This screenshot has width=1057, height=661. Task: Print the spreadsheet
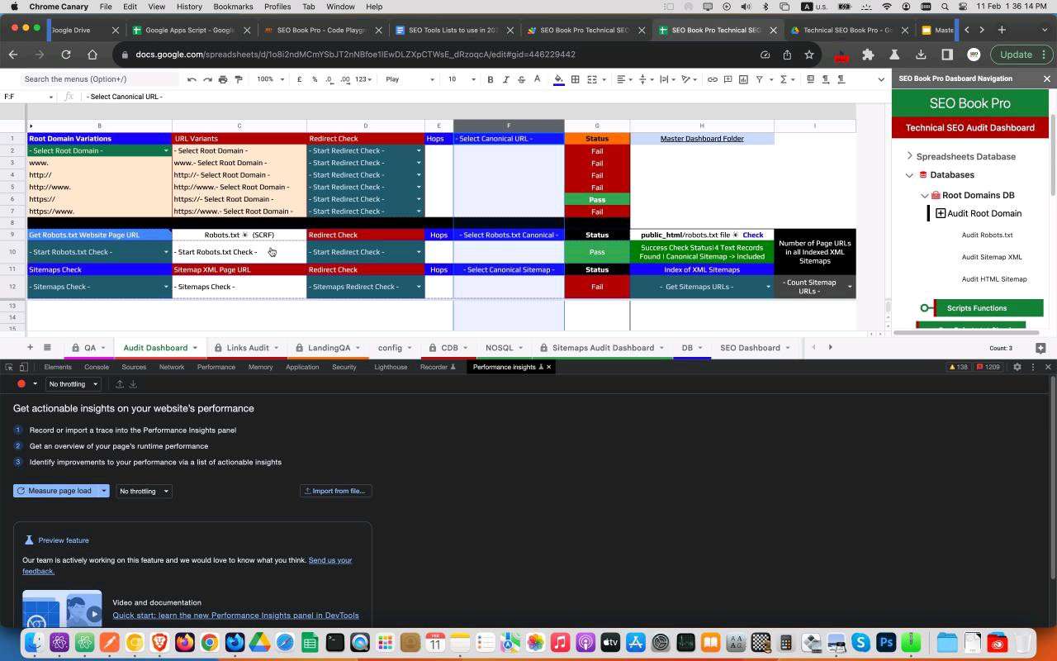pos(223,79)
